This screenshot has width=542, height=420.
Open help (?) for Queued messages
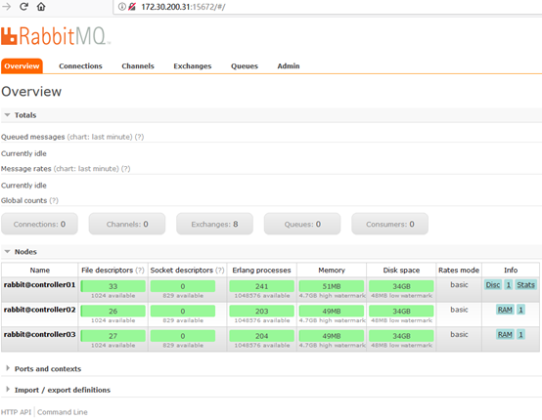click(x=139, y=137)
